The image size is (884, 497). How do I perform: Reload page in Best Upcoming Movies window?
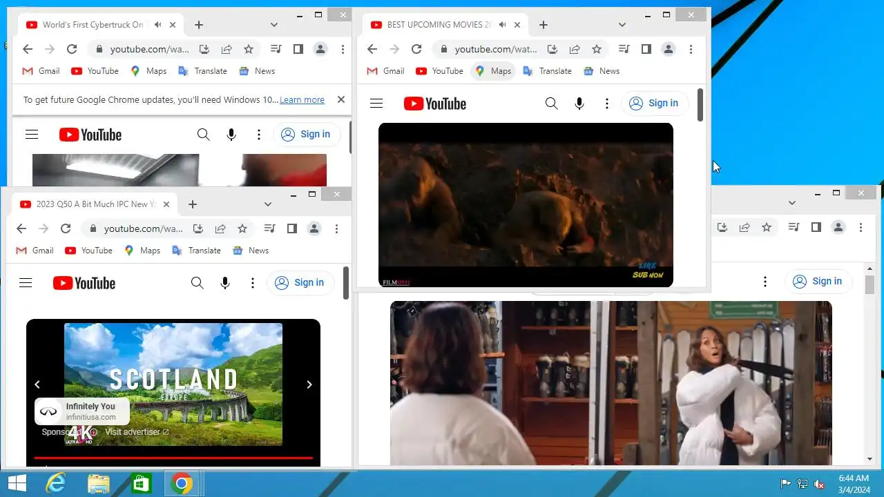416,49
